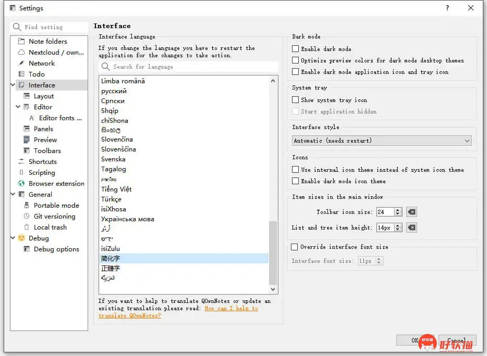Viewport: 487px width, 356px height.
Task: Collapse the Debug tree node
Action: [13, 238]
